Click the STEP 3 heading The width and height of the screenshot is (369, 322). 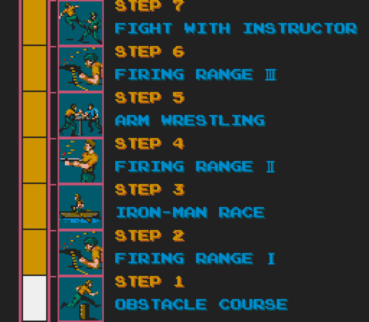150,190
